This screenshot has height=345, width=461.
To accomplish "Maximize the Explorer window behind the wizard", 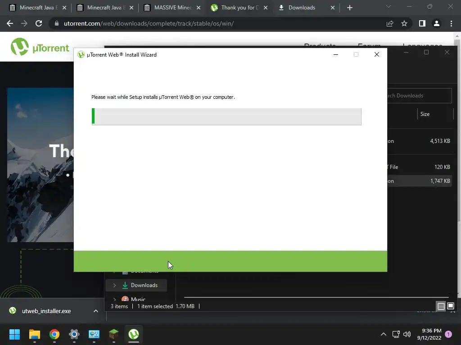I will 426,52.
